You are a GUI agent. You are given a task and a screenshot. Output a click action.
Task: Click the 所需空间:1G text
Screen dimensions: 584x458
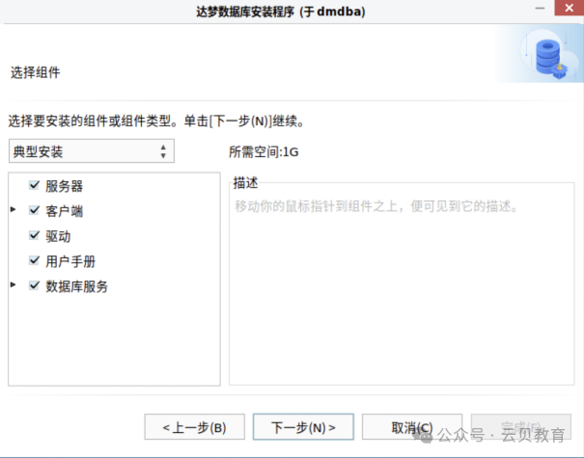pos(264,151)
